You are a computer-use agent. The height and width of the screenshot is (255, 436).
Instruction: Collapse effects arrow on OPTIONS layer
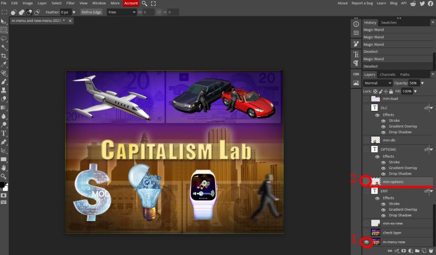pyautogui.click(x=431, y=150)
